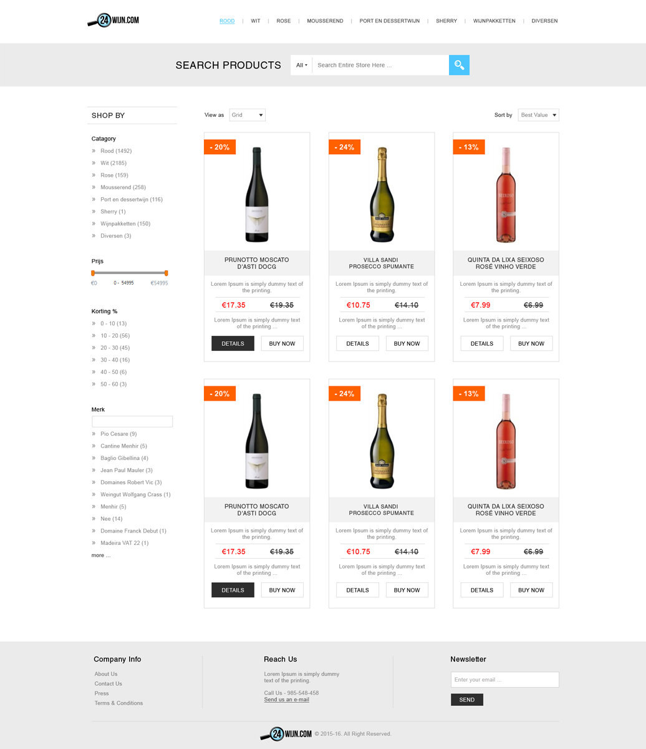
Task: Filter by discount 40 - 50 (6)
Action: [113, 372]
